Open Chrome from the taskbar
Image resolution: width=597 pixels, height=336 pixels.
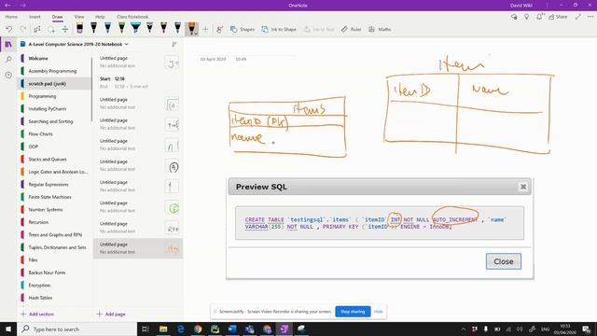[198, 329]
